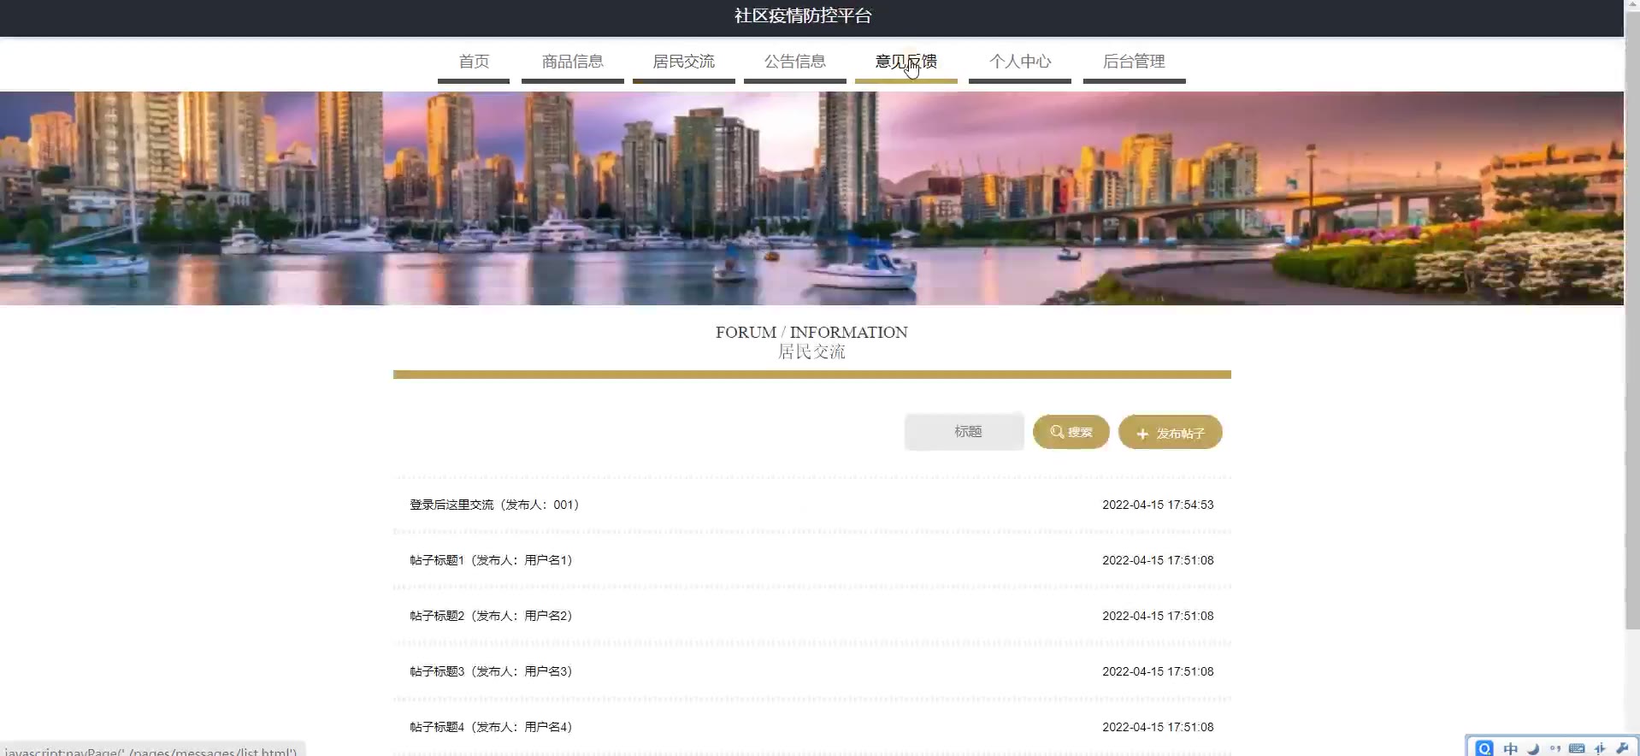
Task: Click the input method logo icon
Action: (1484, 748)
